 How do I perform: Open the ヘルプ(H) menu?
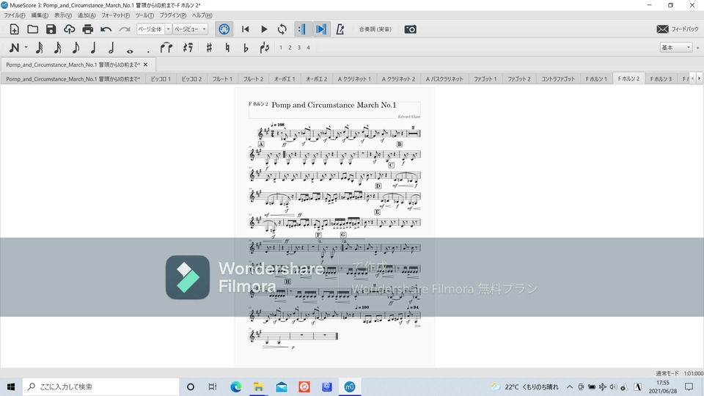[202, 15]
